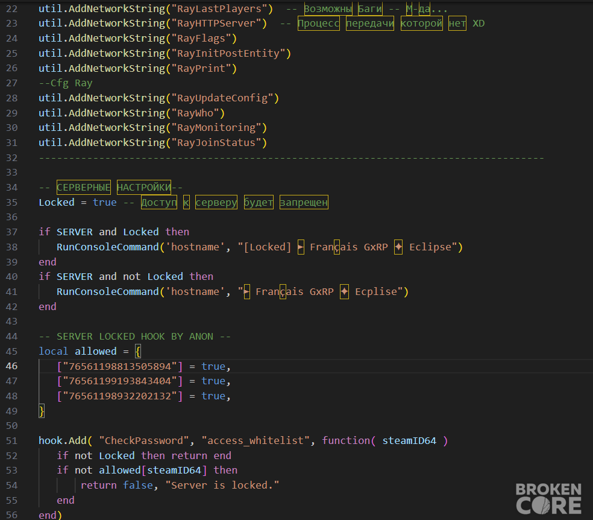Click the dashed separator comment on line 32
This screenshot has width=593, height=520.
tap(291, 157)
